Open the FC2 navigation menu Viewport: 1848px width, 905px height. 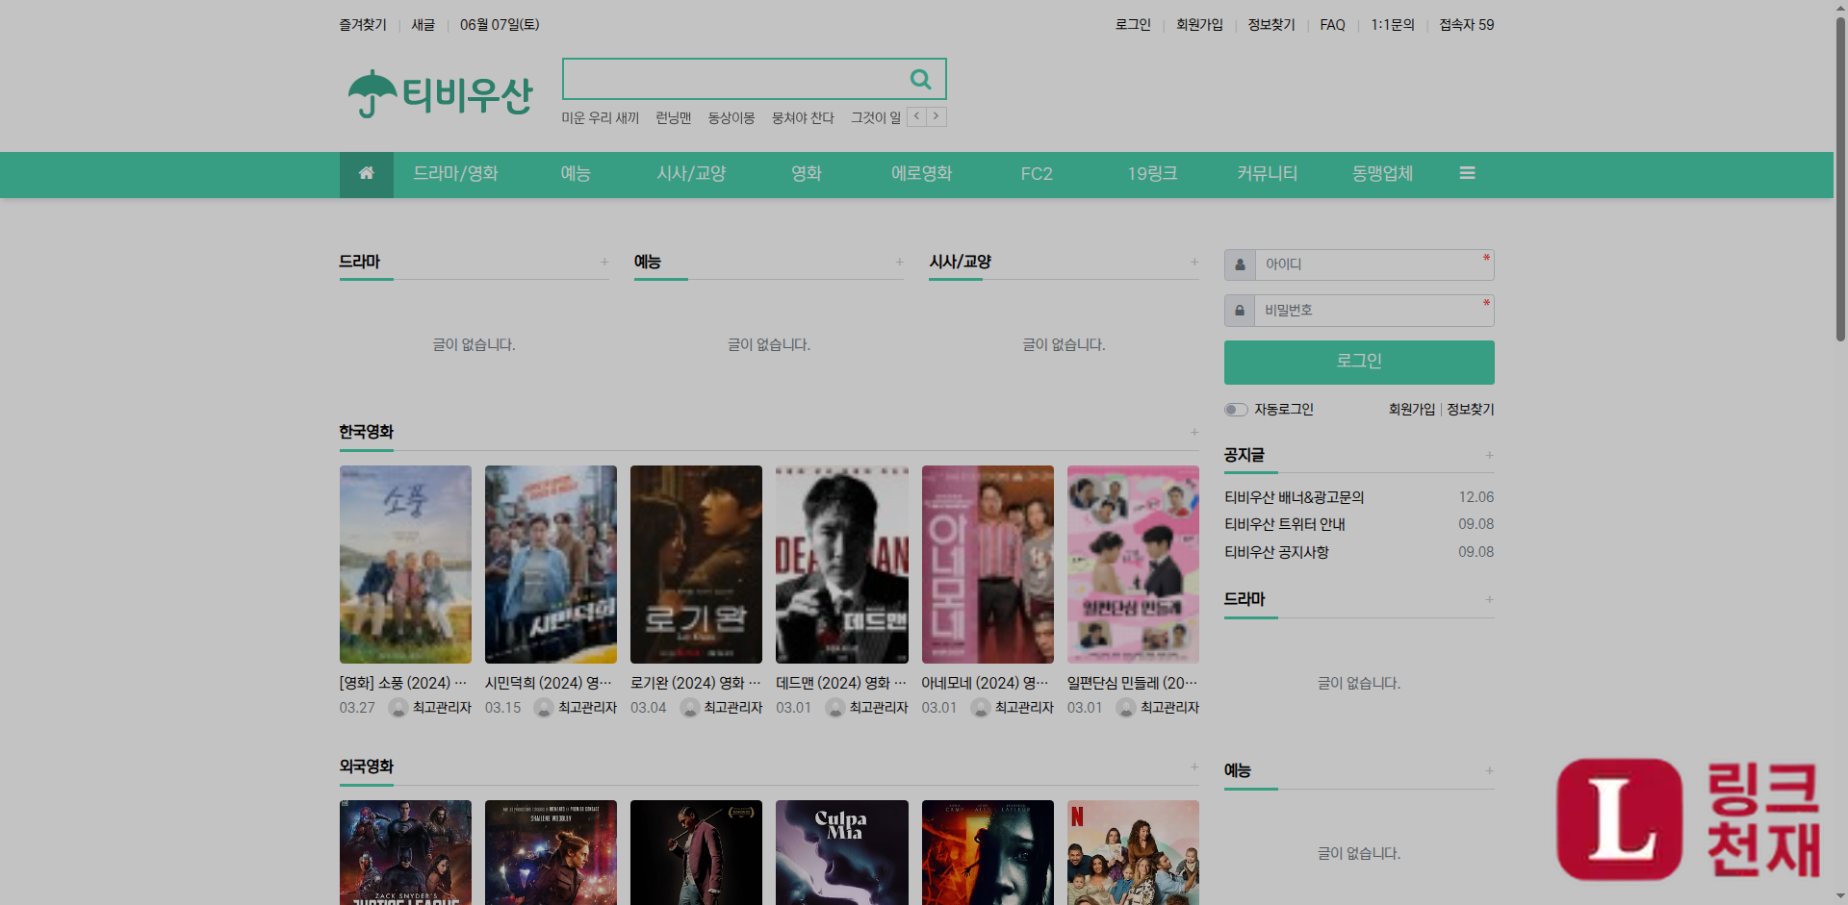click(1037, 174)
